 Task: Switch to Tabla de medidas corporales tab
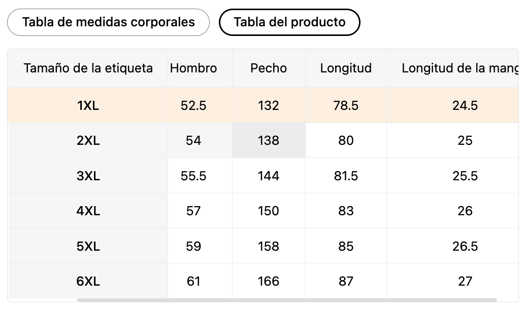tap(108, 22)
